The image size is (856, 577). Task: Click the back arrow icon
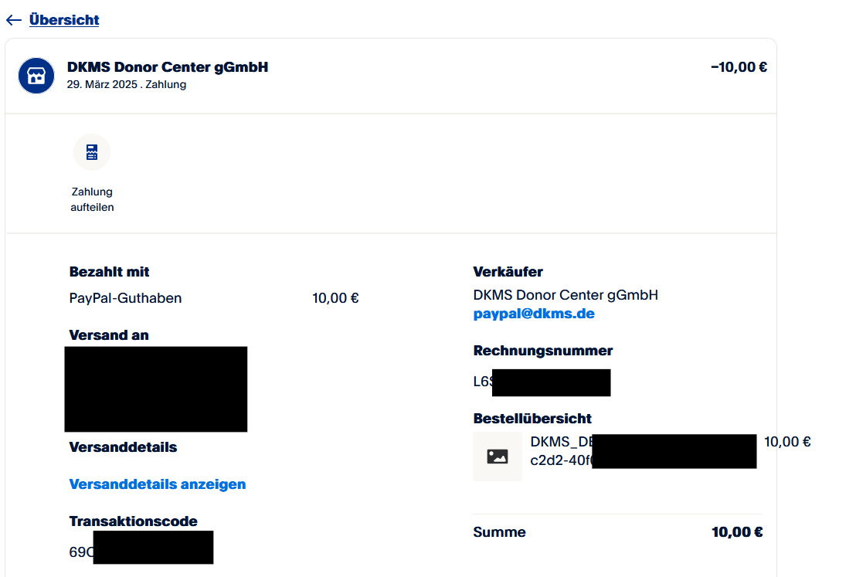(14, 20)
